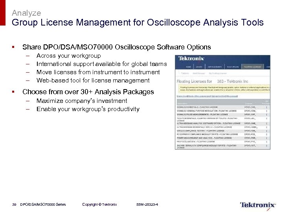Screen dimensions: 283x212
Task: Click 'Choose from over 30+ Analysis Packages'
Action: click(88, 92)
